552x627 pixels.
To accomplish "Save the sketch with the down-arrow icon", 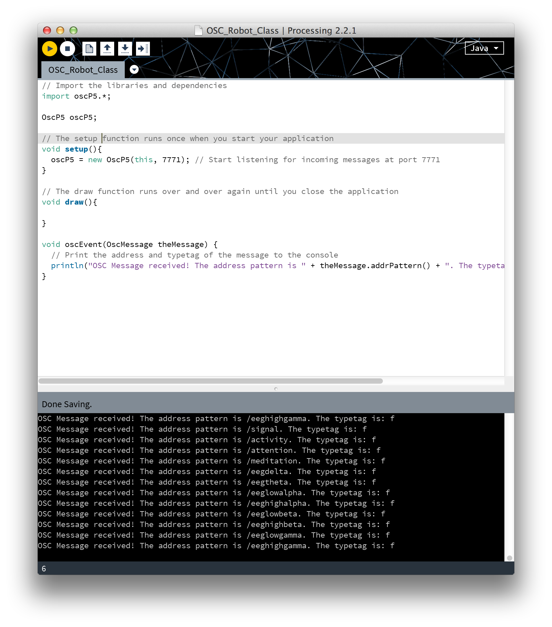I will [125, 49].
